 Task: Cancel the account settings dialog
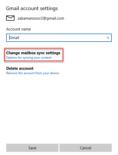pos(86,148)
